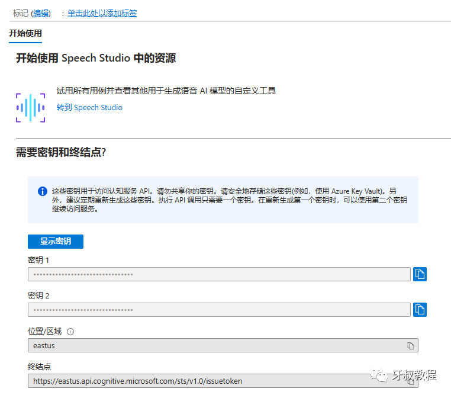Click 单击此处以添加标签 link

coord(102,13)
